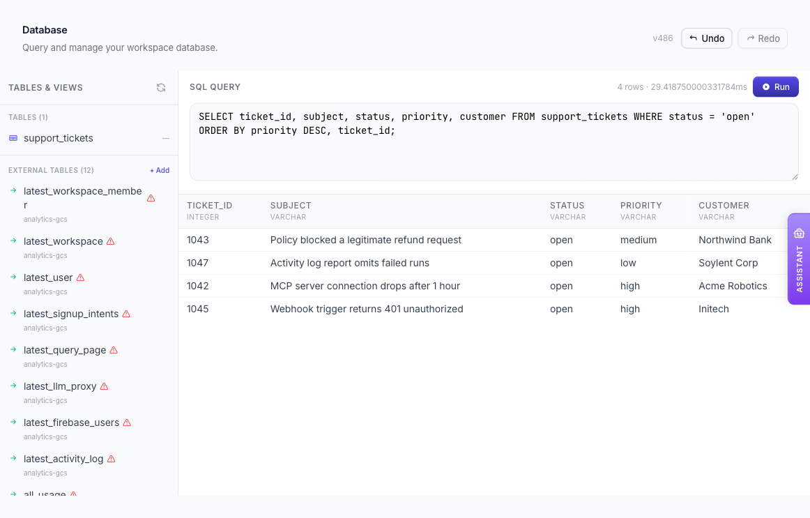Screen dimensions: 810x518
Task: Undo the last database change
Action: (x=707, y=38)
